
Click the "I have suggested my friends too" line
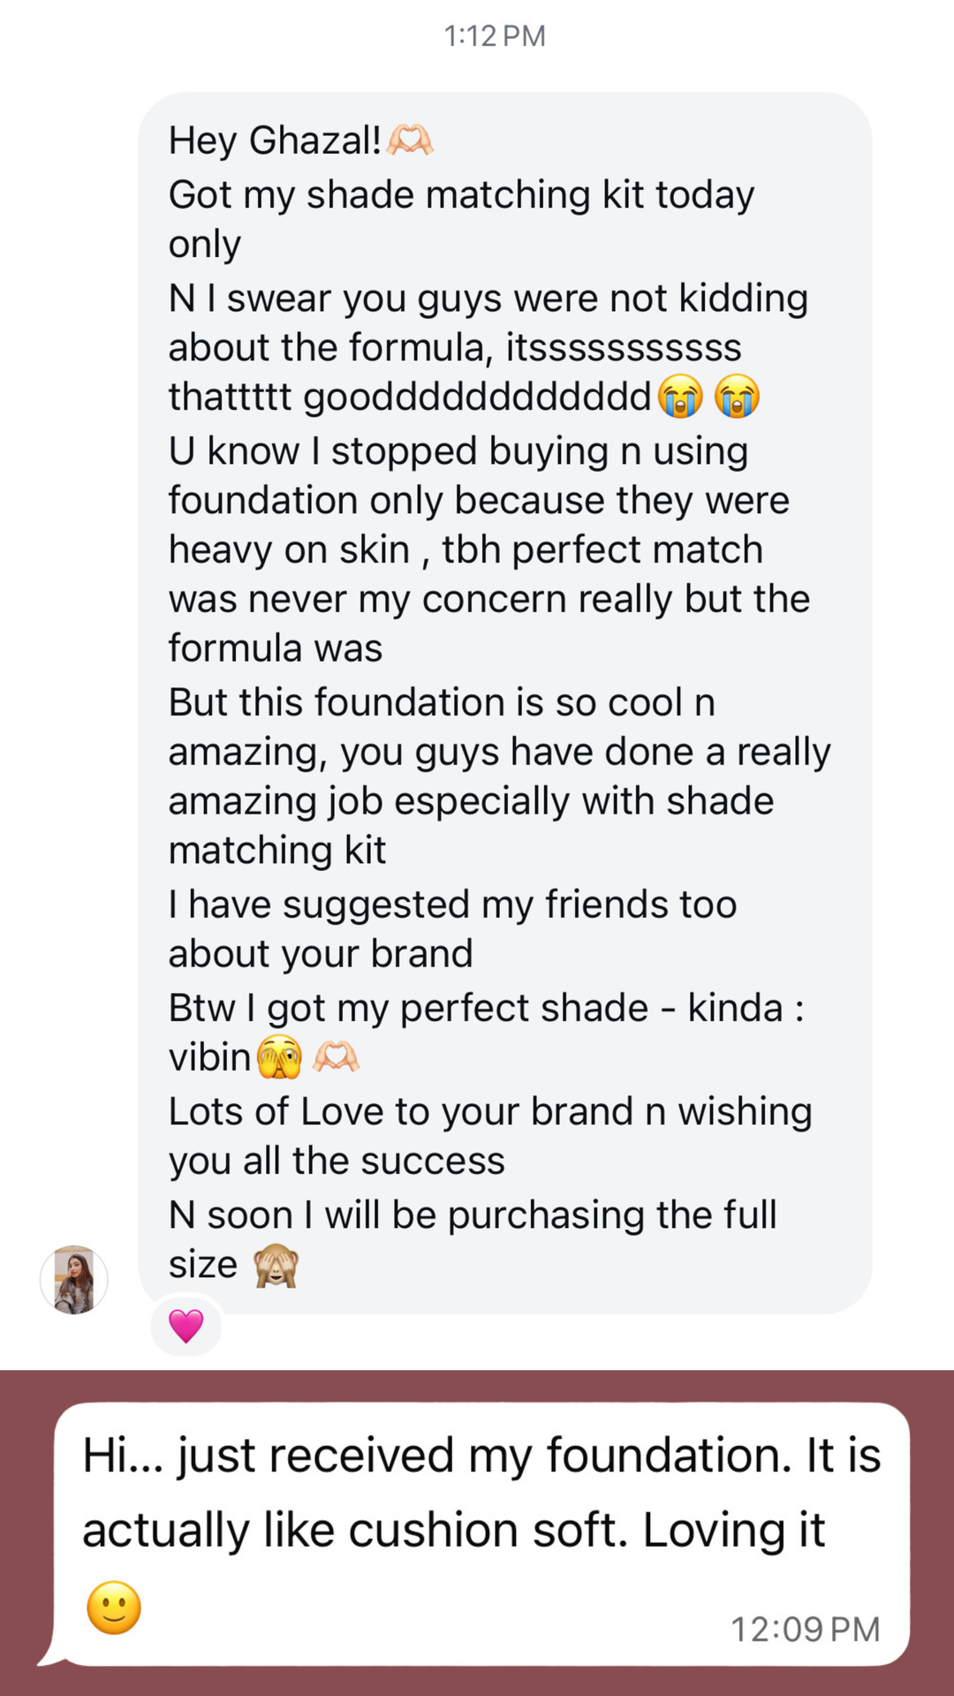coord(452,905)
